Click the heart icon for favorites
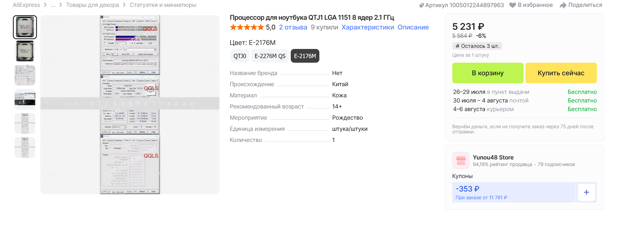 coord(512,5)
